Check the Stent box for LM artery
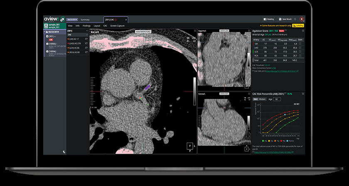The height and width of the screenshot is (186, 349). [300, 44]
